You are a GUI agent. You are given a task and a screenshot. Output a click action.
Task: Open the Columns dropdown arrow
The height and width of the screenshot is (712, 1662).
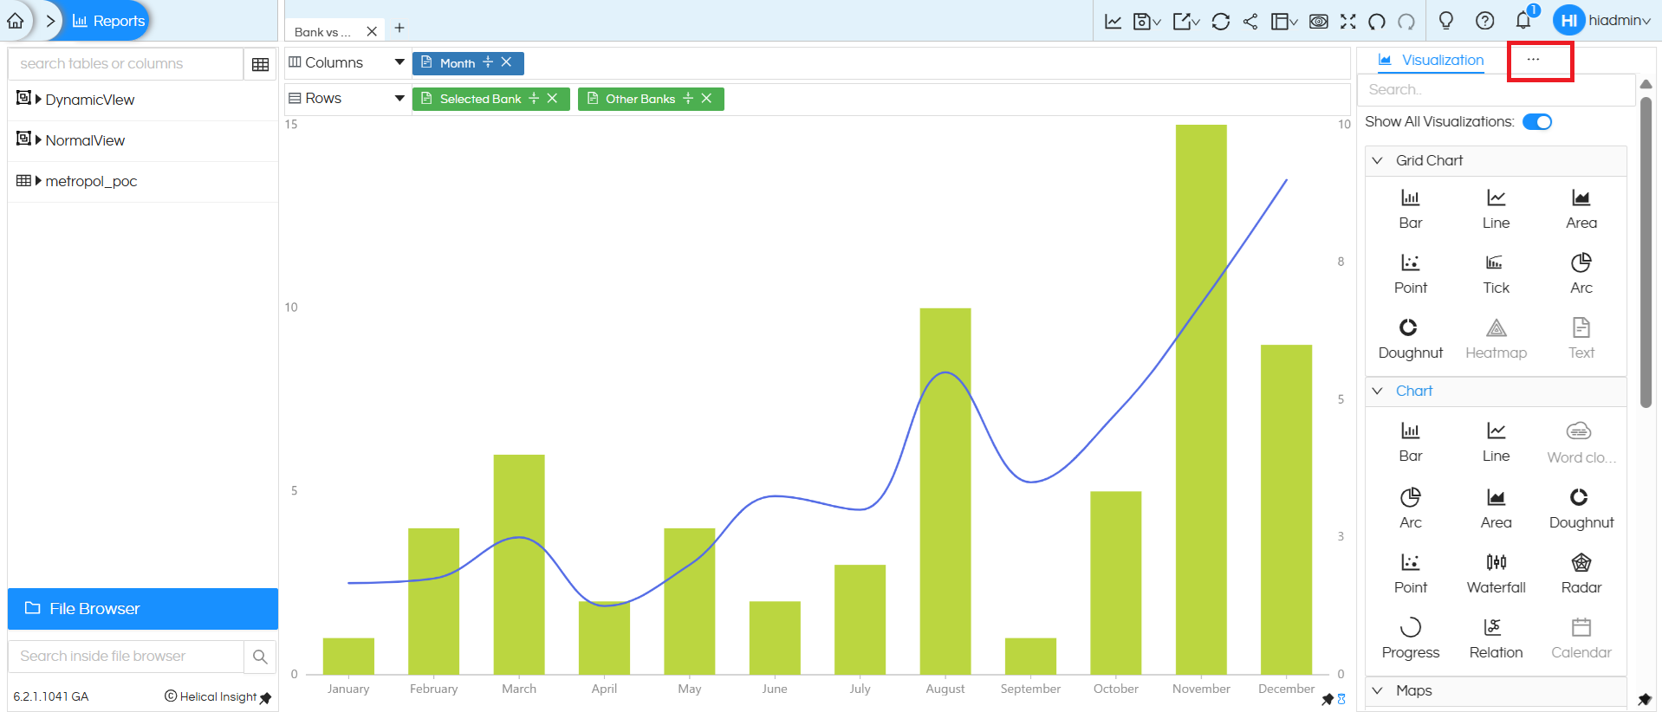[x=399, y=62]
